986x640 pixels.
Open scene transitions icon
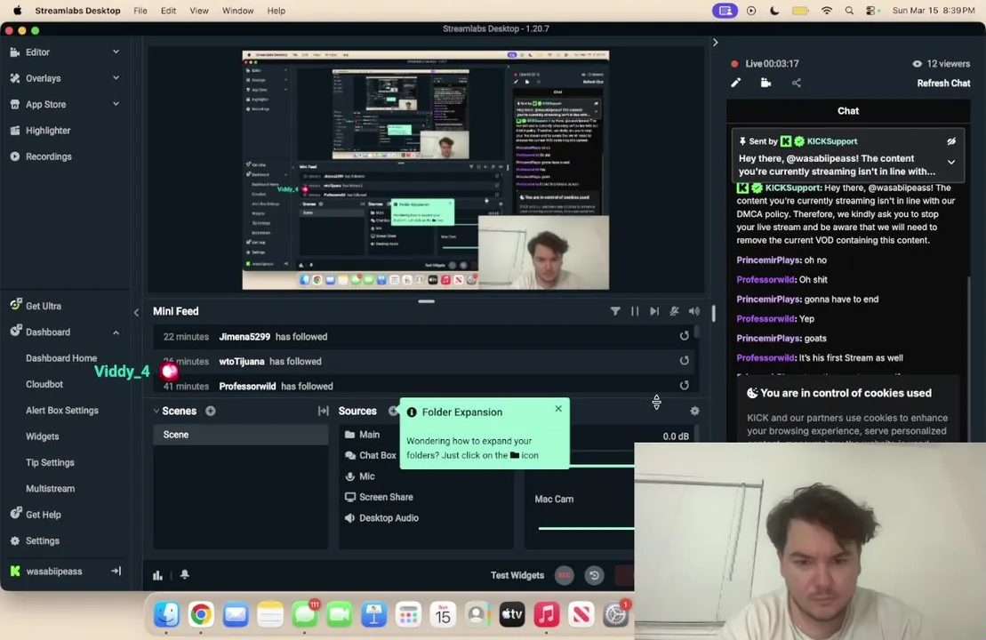click(324, 411)
